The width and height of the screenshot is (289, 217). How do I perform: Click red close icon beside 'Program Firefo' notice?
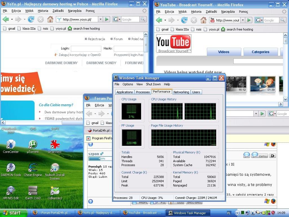pos(88,138)
